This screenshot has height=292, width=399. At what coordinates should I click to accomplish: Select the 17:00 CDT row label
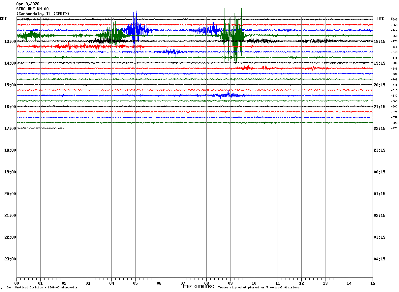[x=10, y=129]
